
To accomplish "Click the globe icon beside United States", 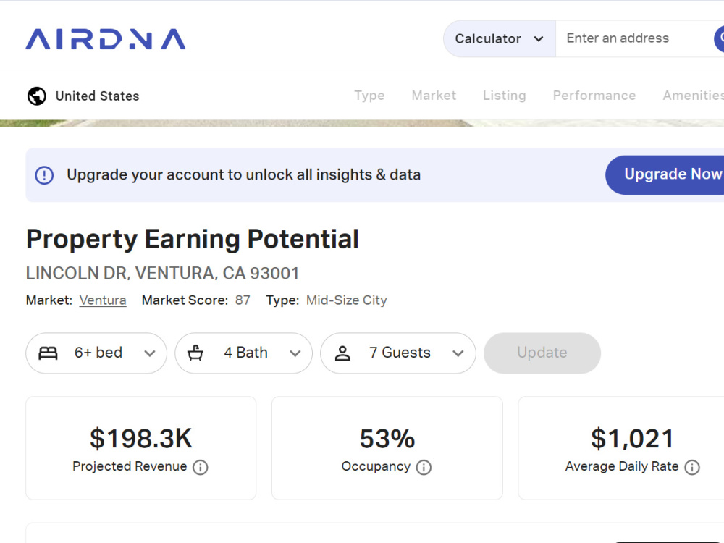I will click(37, 96).
